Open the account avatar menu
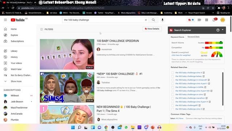This screenshot has width=232, height=131. tap(223, 20)
